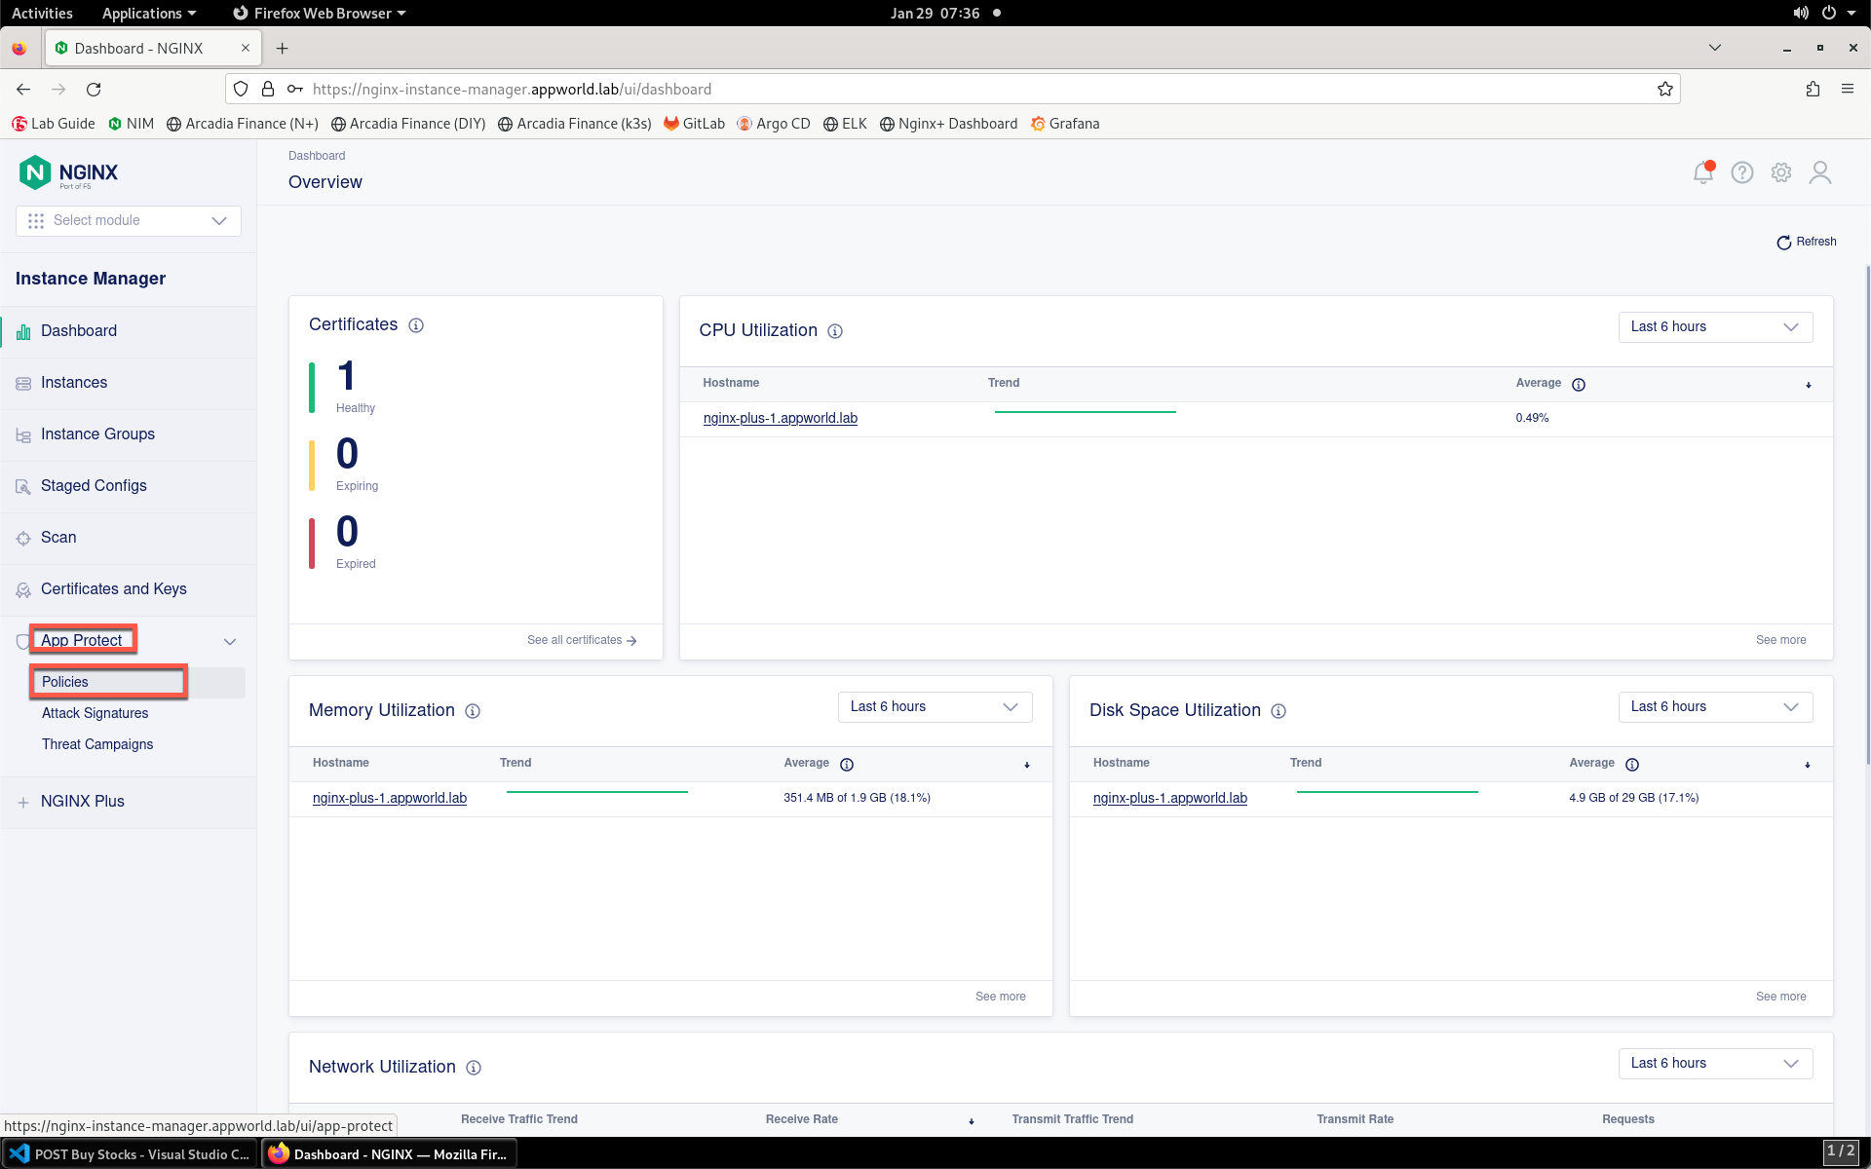Click nginx-plus-1 hostname in Memory table
Viewport: 1871px width, 1169px height.
point(390,798)
